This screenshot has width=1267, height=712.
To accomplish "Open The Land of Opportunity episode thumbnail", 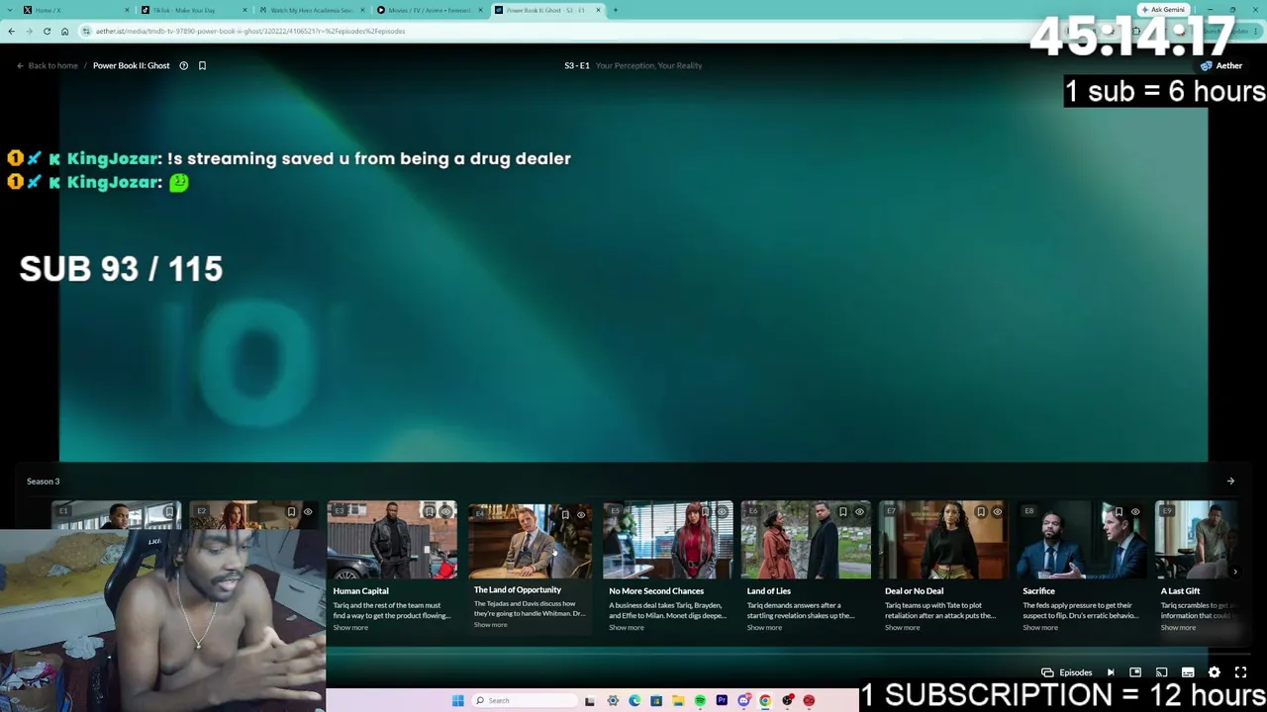I will pos(530,540).
